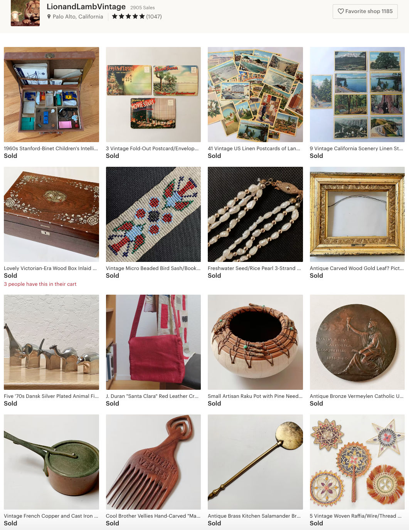Open the Five '70s Dansk Silver Plated Animal title
This screenshot has width=409, height=530.
(x=51, y=396)
